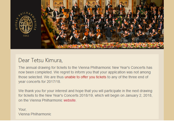Viewport: 174px width, 123px height.
Task: Click the curved 'WIENER PHILHARMONIKER' lettering around the logo
Action: pyautogui.click(x=26, y=20)
